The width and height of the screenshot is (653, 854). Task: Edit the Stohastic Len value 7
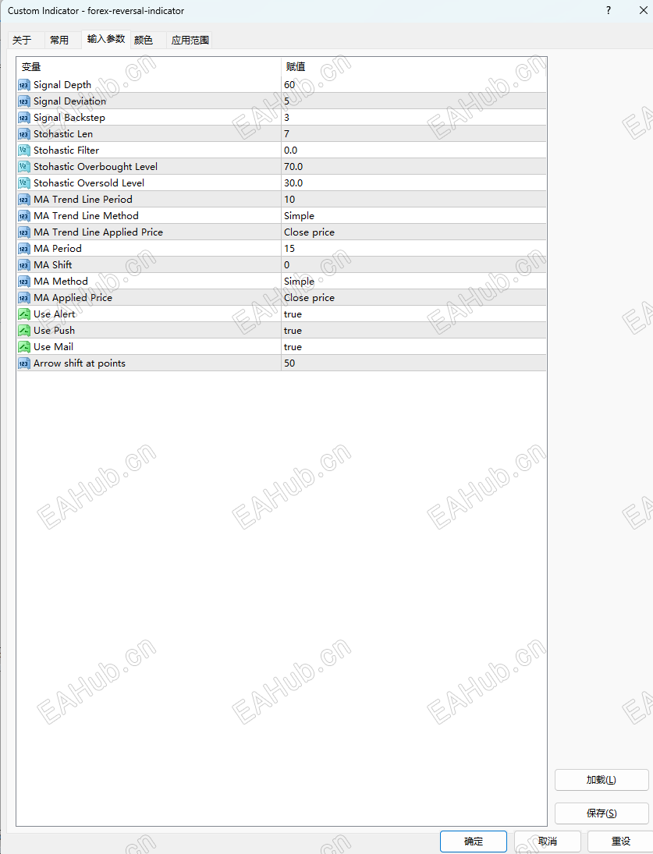tap(414, 134)
